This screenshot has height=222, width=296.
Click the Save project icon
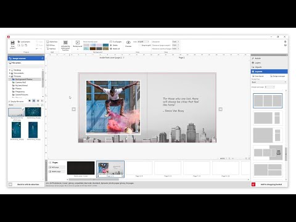coord(12,44)
